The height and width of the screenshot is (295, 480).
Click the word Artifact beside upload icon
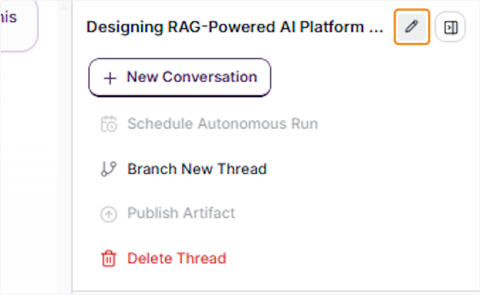209,213
